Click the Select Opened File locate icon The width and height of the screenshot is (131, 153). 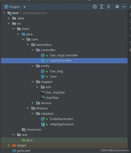coord(95,7)
